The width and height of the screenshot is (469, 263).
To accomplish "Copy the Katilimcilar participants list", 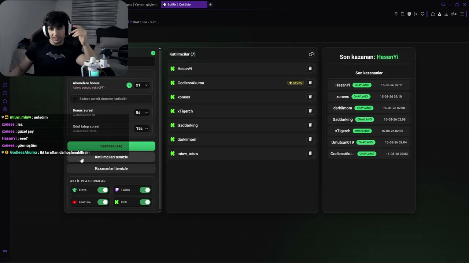I will coord(311,54).
